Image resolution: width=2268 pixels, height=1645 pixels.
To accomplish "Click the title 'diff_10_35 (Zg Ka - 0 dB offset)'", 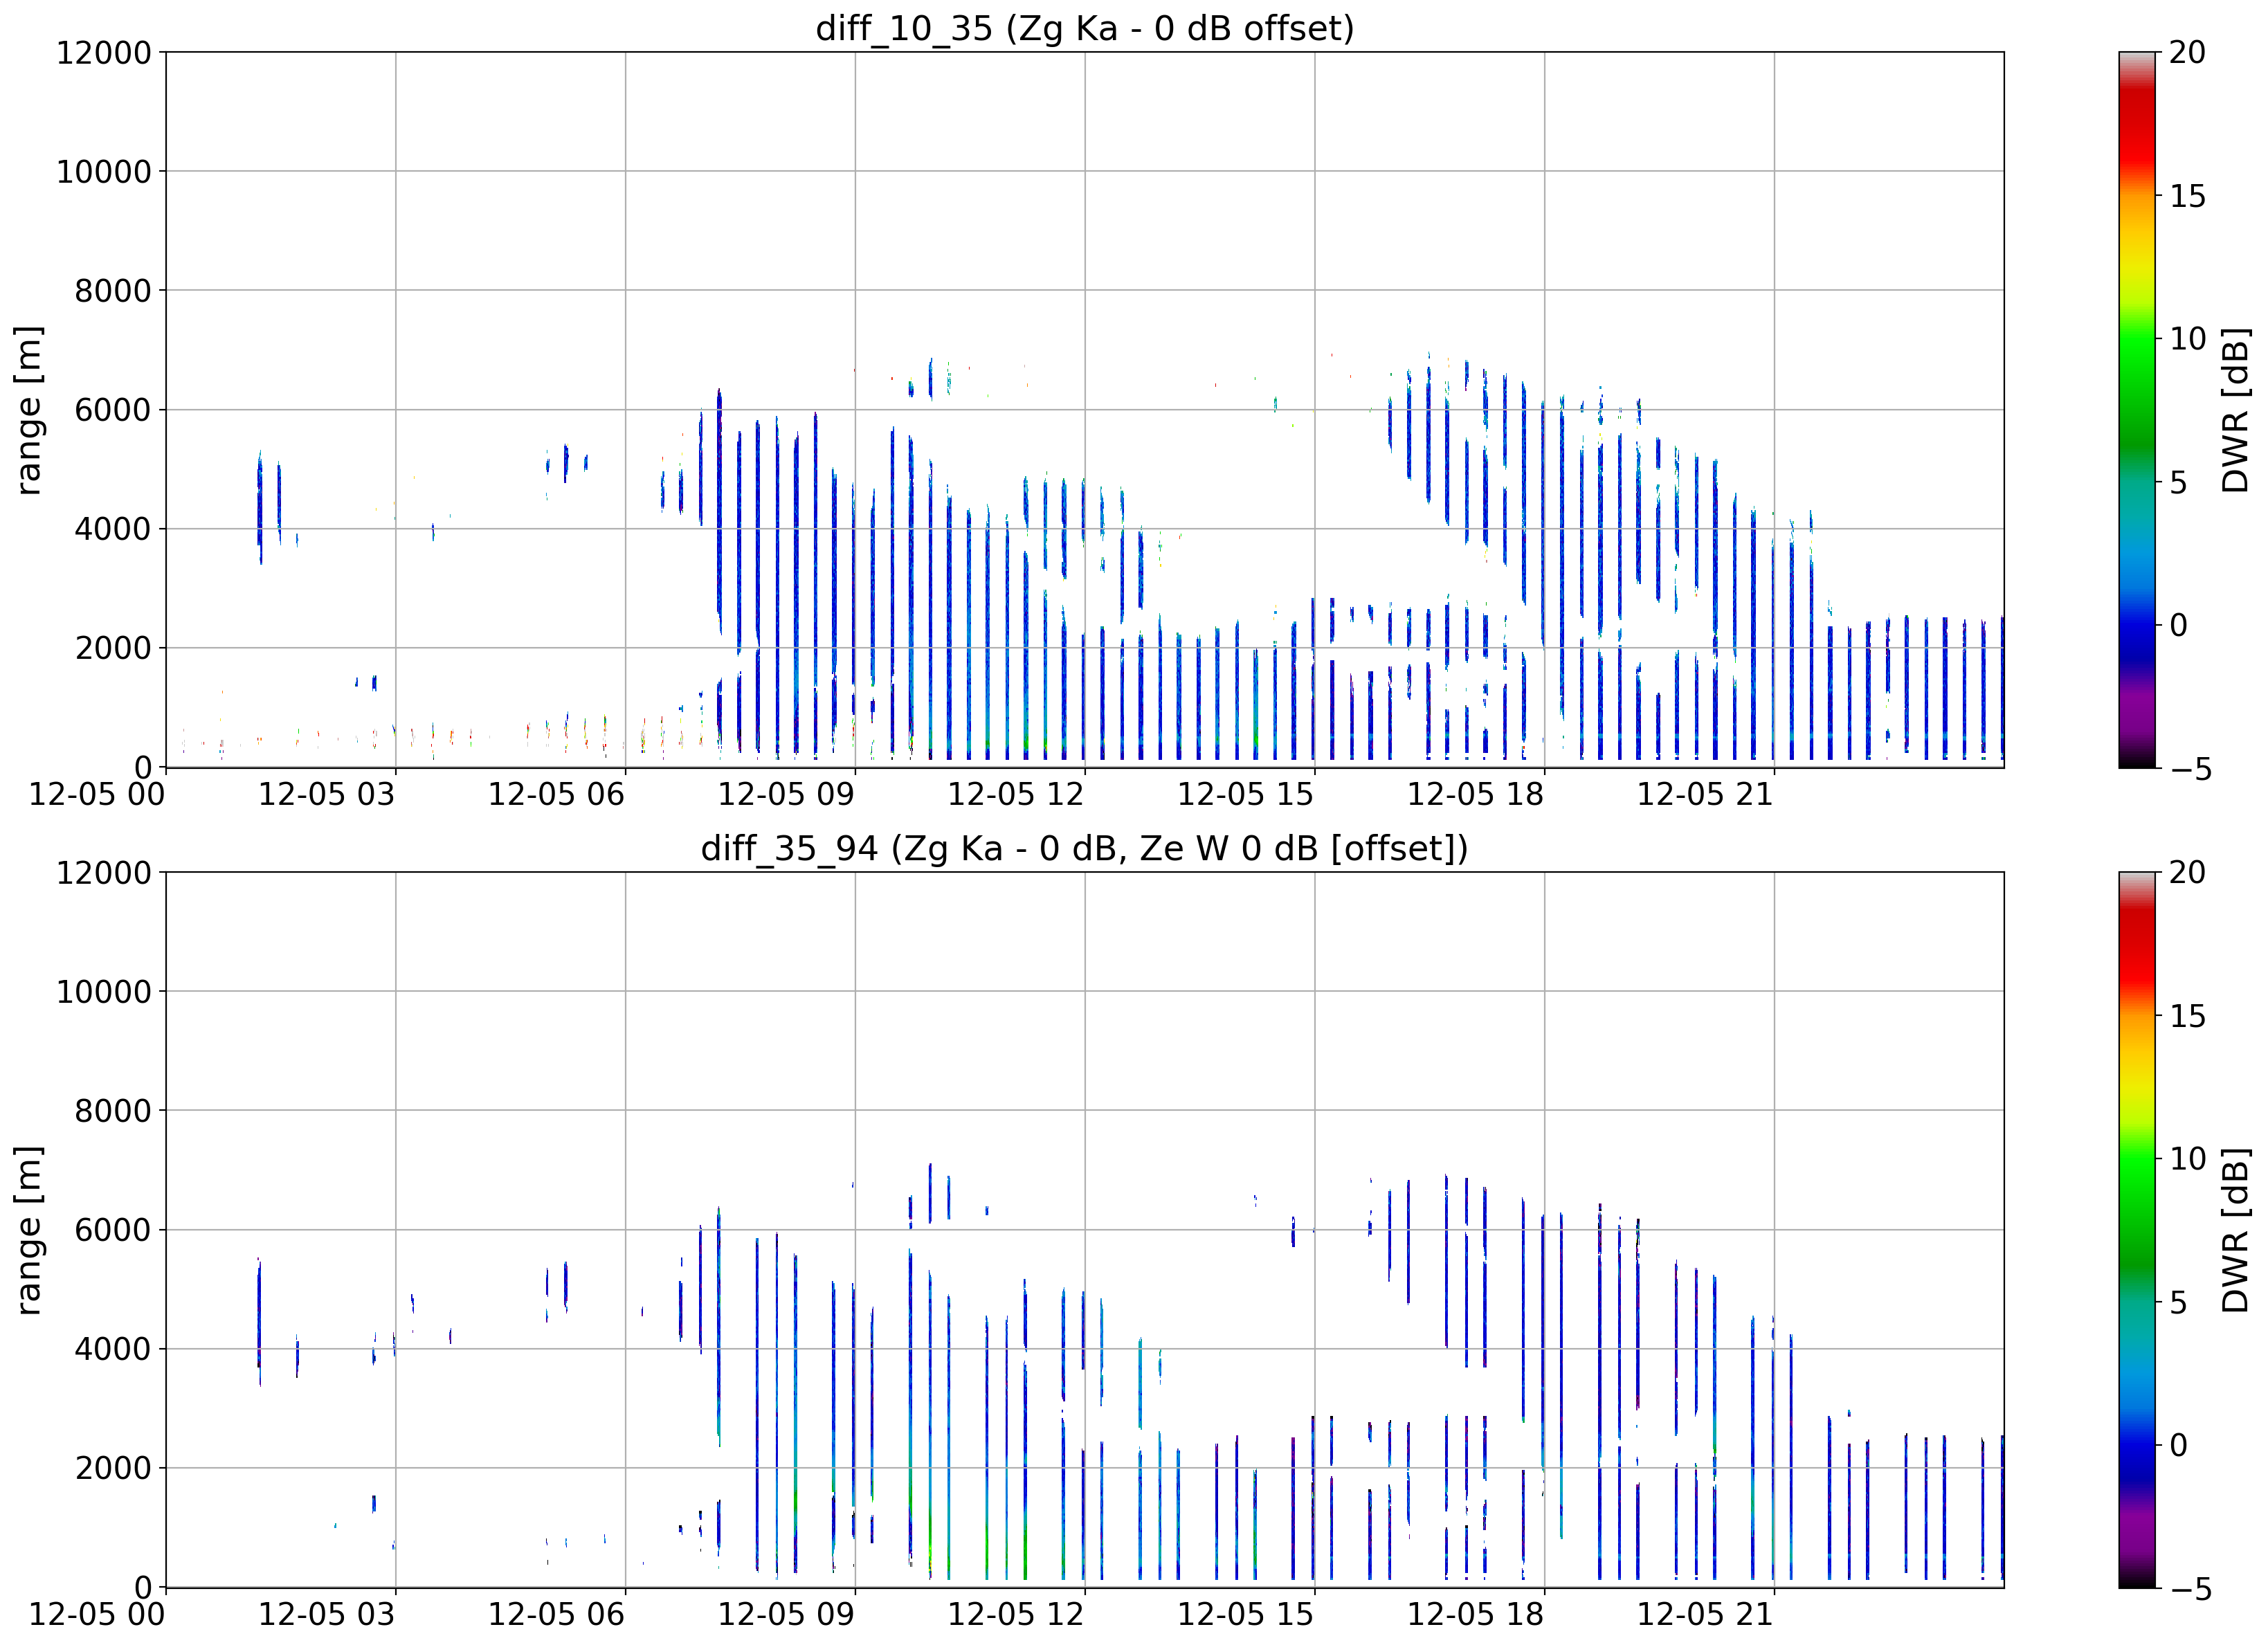I will coord(1085,28).
